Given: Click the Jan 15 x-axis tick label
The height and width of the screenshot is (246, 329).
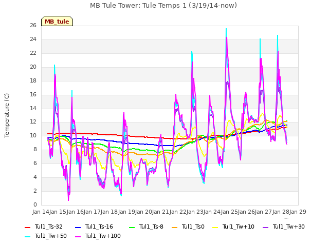Looking at the screenshot, I should 58,212.
